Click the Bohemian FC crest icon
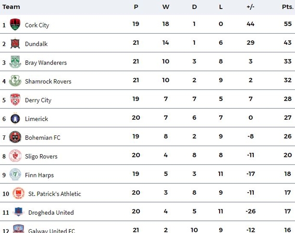Screen dimensions: 295x233 click(x=15, y=137)
